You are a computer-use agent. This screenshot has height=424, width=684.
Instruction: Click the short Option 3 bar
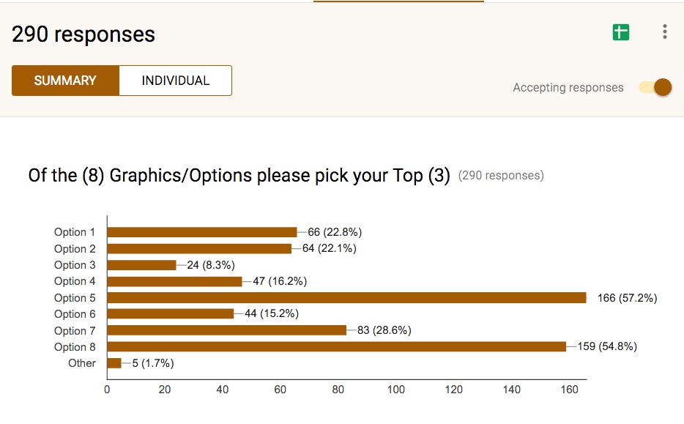[x=142, y=265]
